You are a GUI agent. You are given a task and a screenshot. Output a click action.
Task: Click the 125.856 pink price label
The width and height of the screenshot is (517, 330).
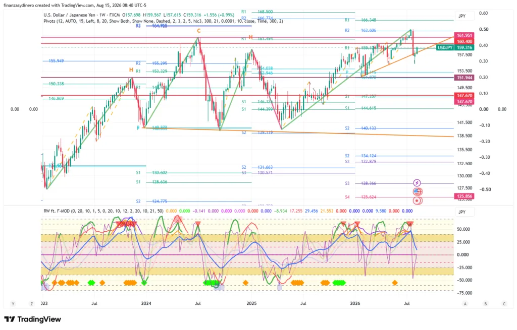464,196
